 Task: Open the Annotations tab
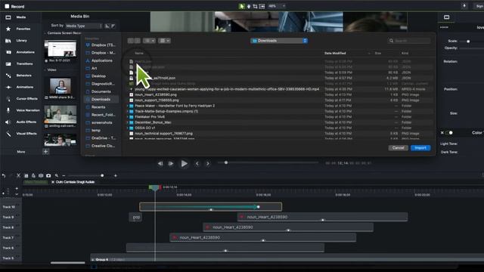click(20, 52)
